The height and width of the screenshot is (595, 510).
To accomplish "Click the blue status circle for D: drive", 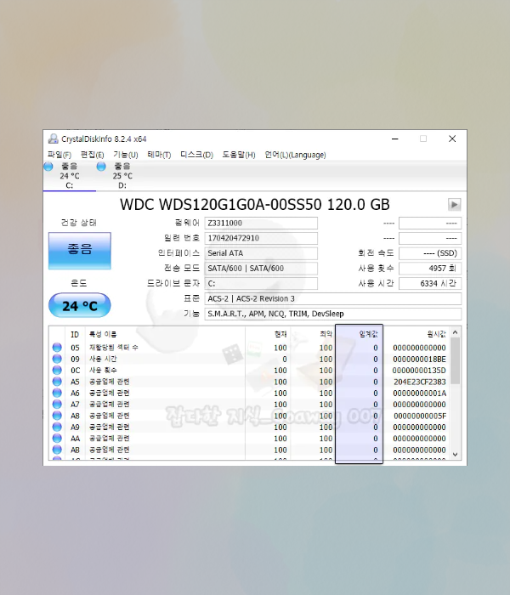I will click(x=101, y=167).
